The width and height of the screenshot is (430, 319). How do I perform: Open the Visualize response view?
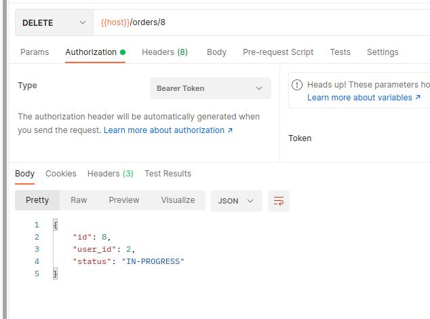(178, 200)
